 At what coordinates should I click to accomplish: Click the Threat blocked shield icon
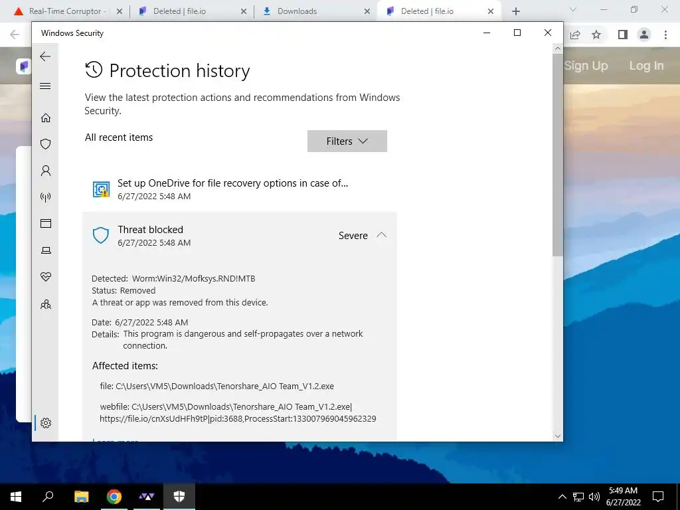tap(101, 236)
